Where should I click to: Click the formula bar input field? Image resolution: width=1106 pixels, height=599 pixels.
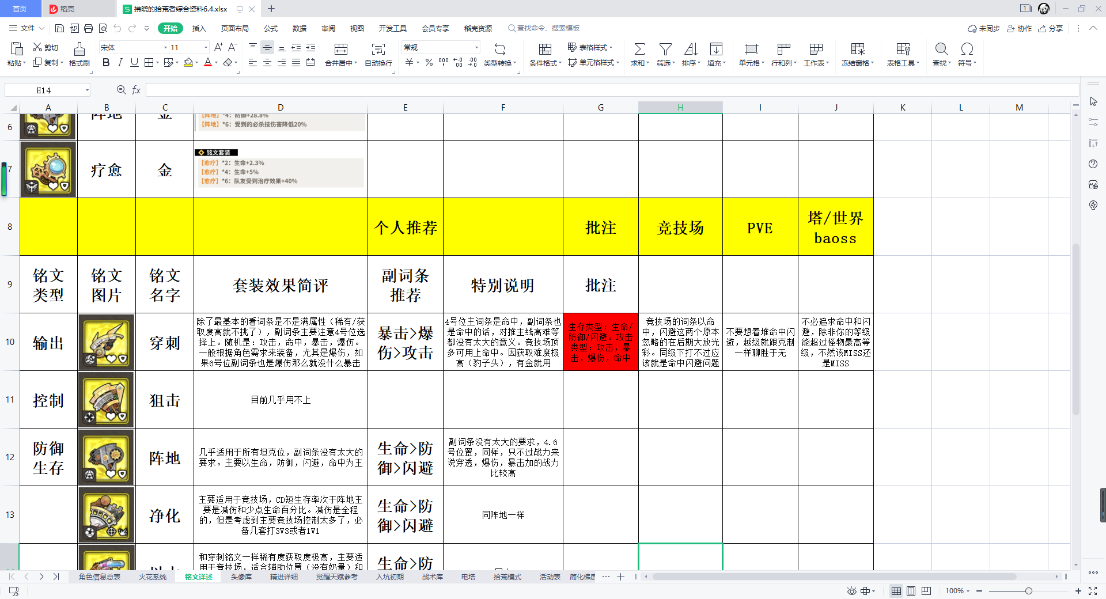(x=612, y=90)
